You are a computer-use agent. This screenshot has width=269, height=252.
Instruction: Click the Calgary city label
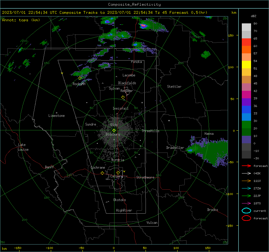pos(117,176)
